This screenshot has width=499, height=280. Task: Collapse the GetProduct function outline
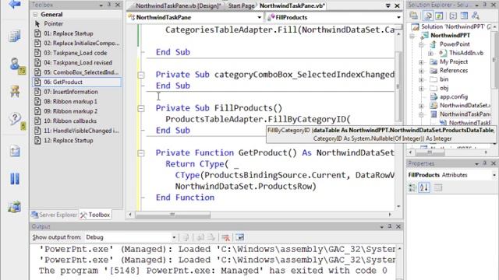[x=141, y=153]
